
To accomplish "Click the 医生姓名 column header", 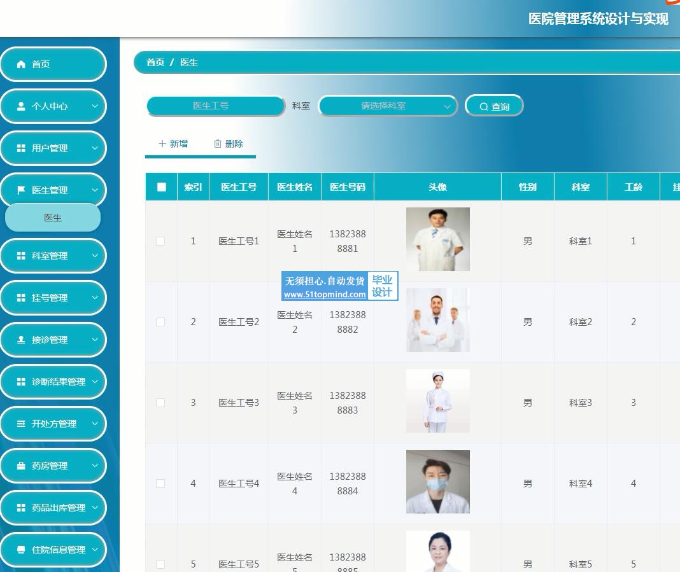I will pyautogui.click(x=295, y=187).
